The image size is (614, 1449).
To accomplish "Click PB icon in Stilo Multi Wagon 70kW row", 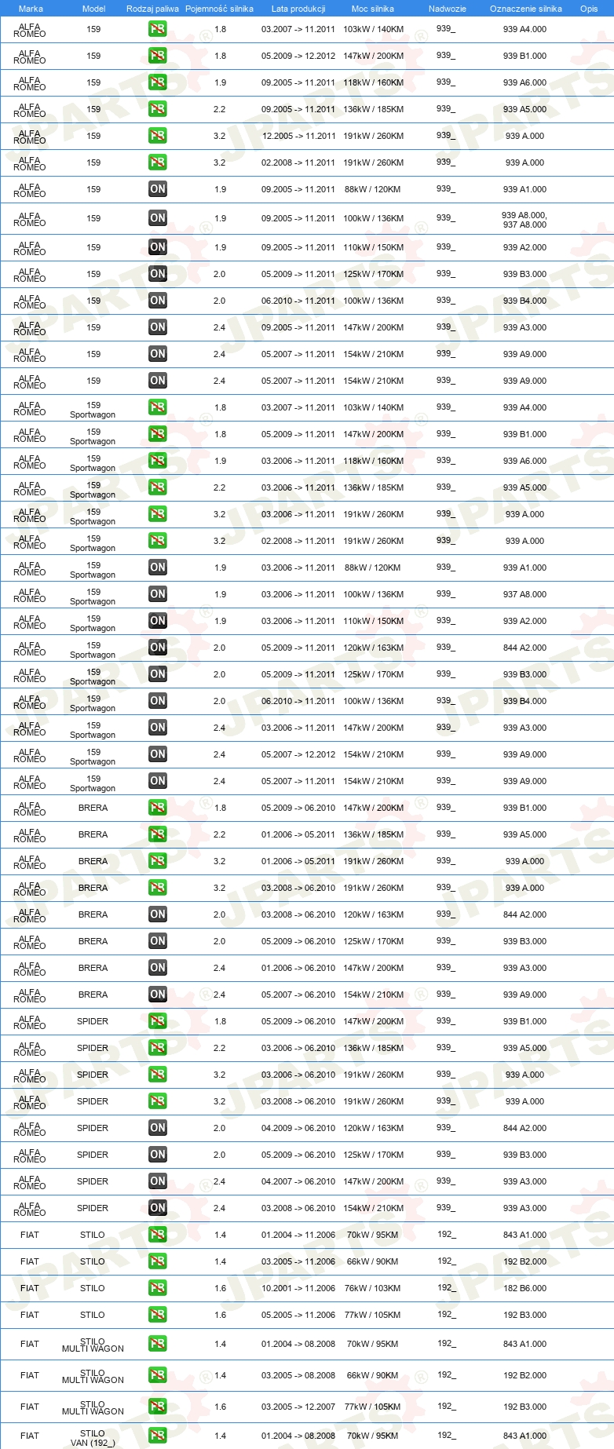I will [158, 1344].
